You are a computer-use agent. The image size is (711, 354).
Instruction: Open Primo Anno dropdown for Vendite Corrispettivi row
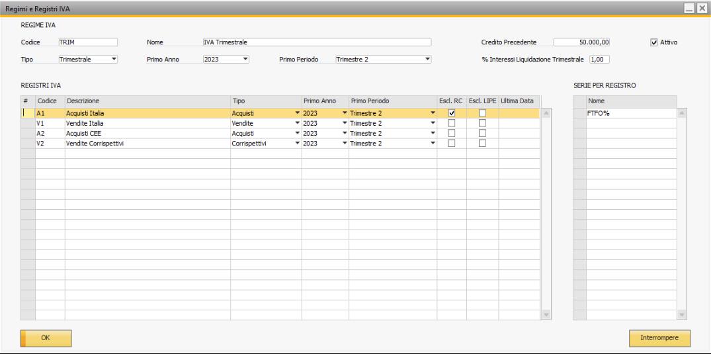pyautogui.click(x=345, y=143)
